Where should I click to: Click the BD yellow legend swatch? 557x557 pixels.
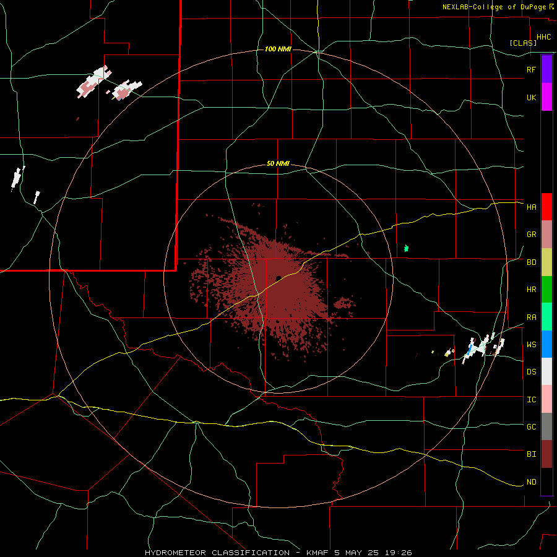[546, 262]
